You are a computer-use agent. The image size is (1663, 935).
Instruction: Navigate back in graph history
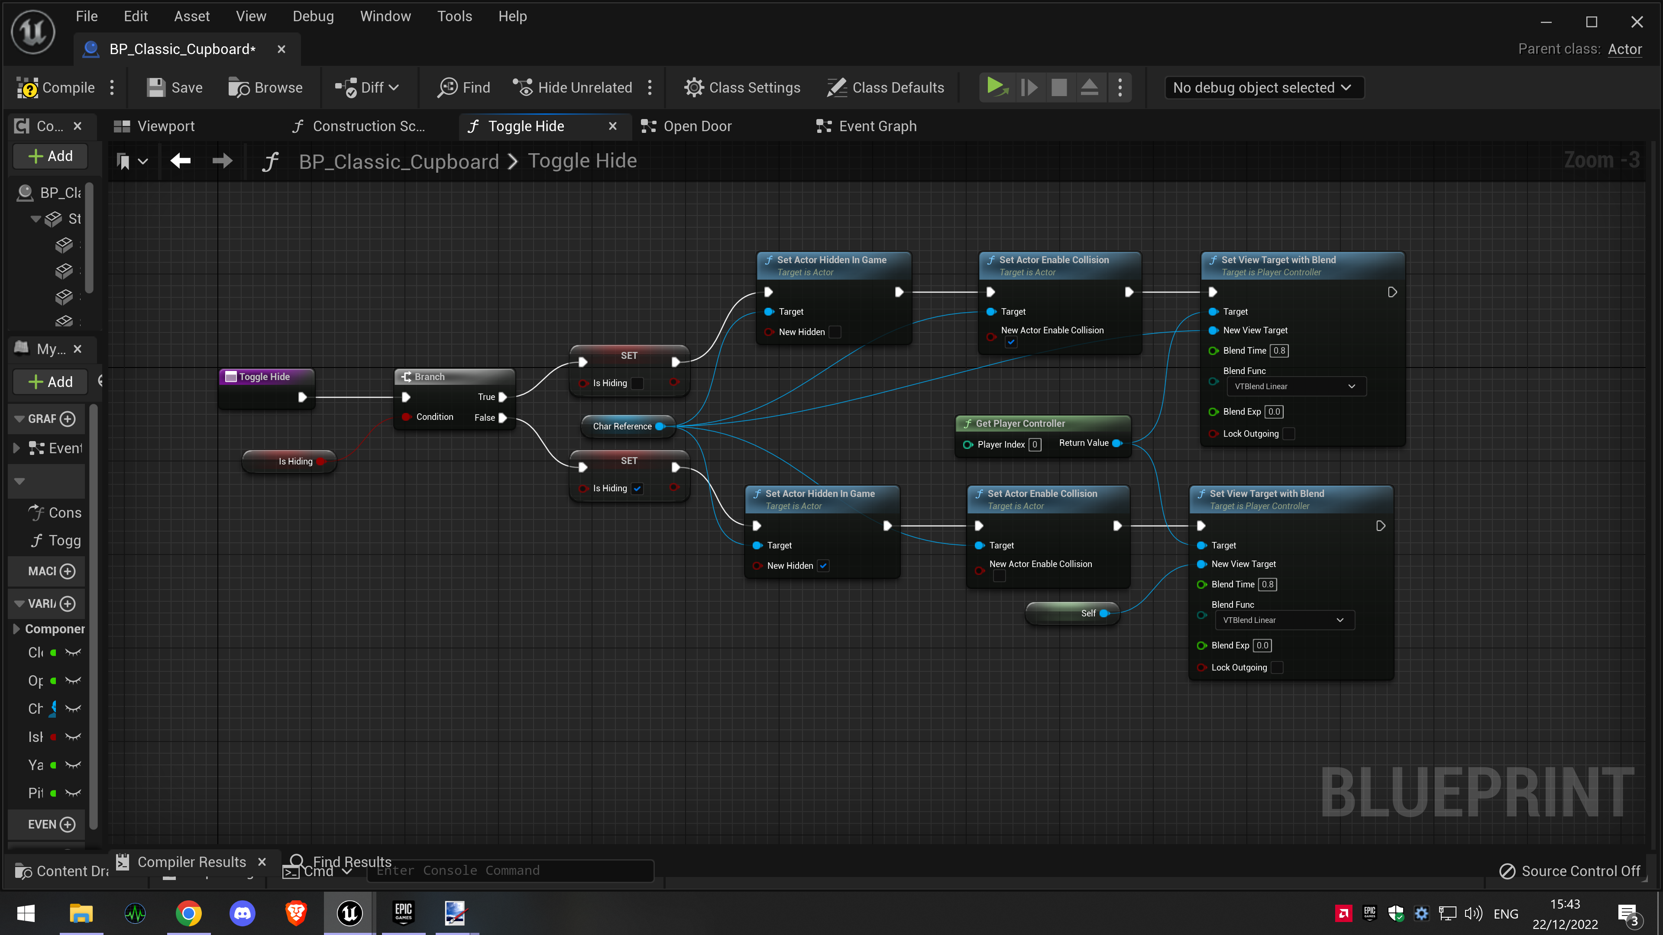click(x=181, y=161)
